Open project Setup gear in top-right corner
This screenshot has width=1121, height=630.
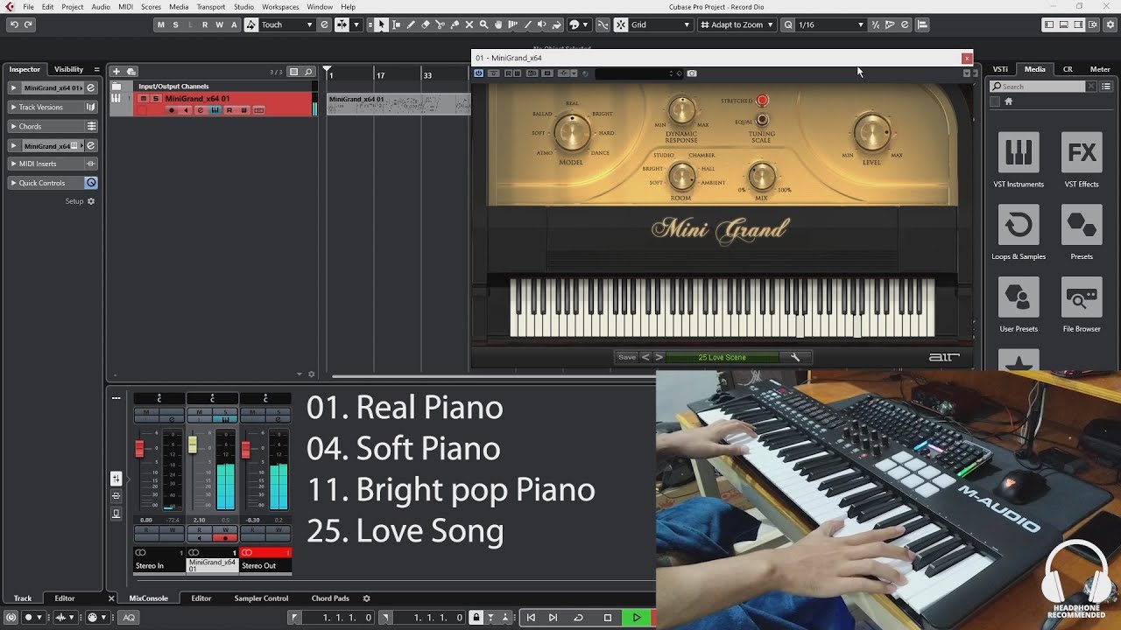(x=1110, y=24)
